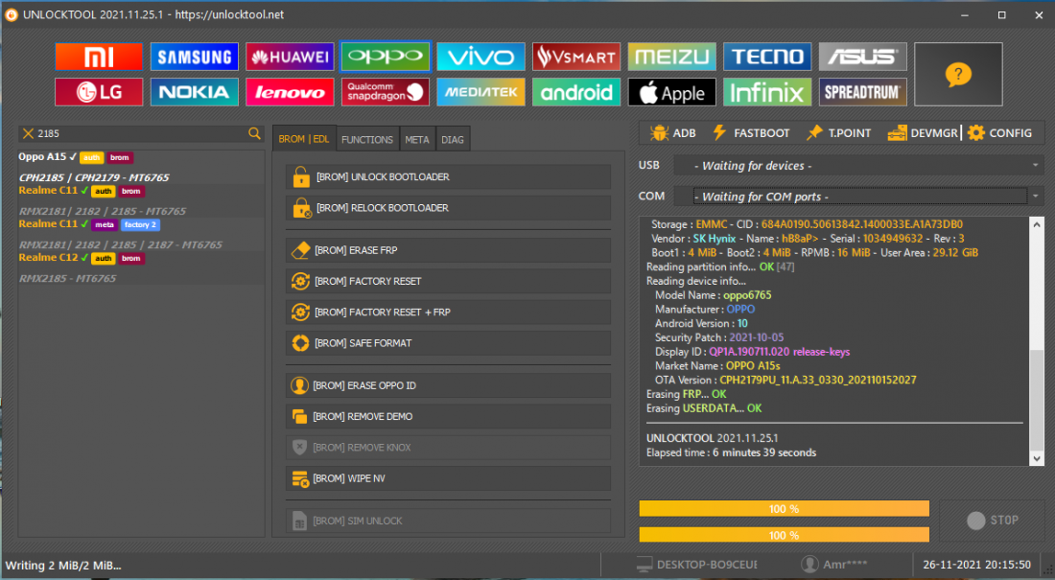Click [BROM] UNLOCK BOOTLOADER
The width and height of the screenshot is (1055, 580).
pos(448,177)
